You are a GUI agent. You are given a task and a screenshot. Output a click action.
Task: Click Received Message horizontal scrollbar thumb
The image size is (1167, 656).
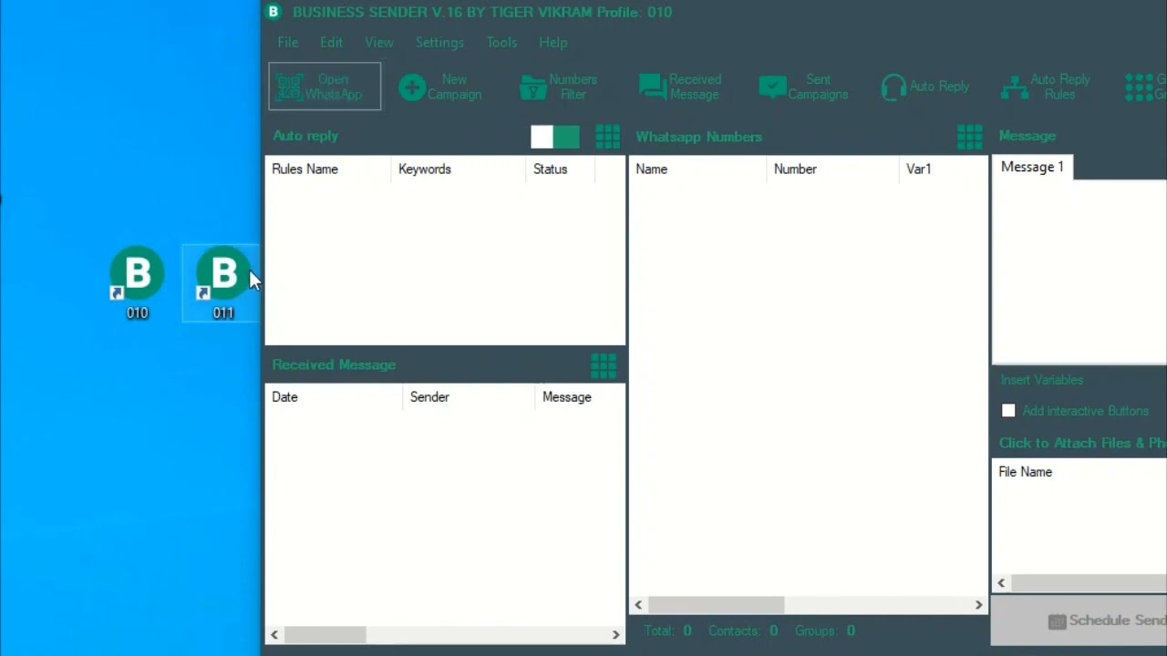coord(325,635)
